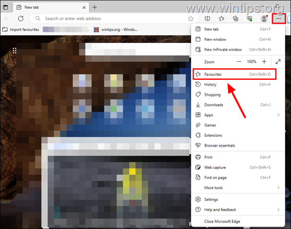
Task: Increase zoom with the plus button
Action: click(x=264, y=61)
